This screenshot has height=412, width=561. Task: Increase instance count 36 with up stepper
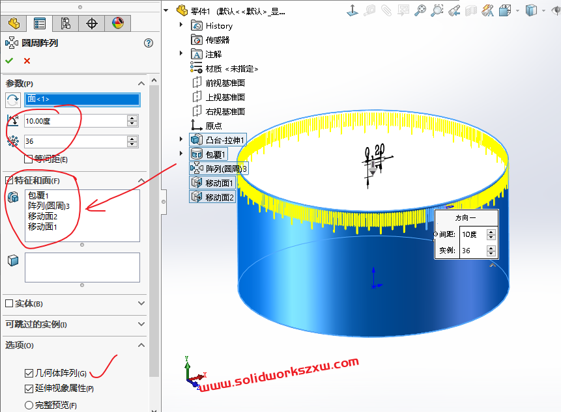pos(133,138)
